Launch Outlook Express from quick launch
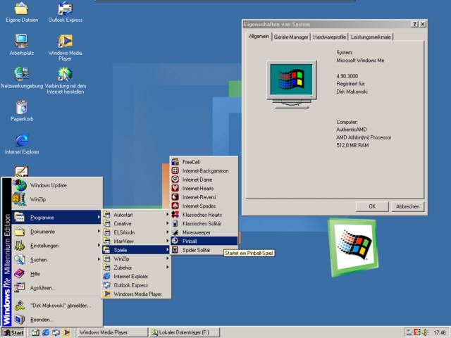The width and height of the screenshot is (451, 338). 56,332
